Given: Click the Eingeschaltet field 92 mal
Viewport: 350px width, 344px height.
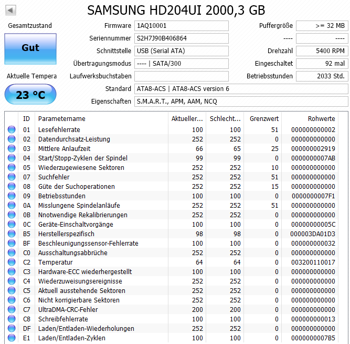Looking at the screenshot, I should click(x=322, y=64).
